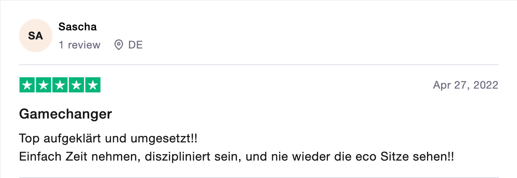This screenshot has width=517, height=178.
Task: Click the third green rating star
Action: pyautogui.click(x=60, y=85)
